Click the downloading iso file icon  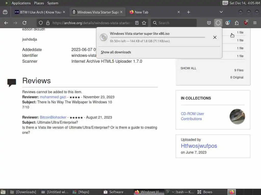point(103,37)
